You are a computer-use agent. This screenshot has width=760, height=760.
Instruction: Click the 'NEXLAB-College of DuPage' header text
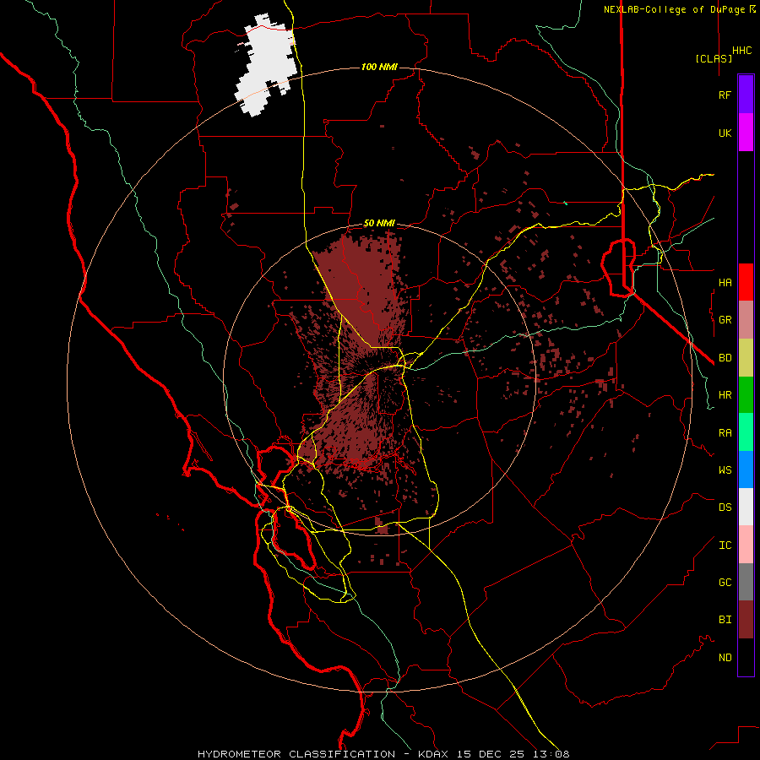674,9
